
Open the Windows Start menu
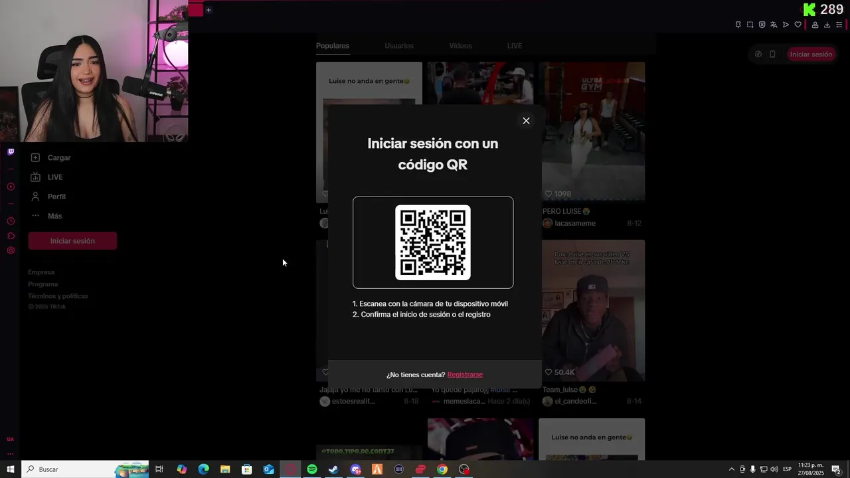click(11, 469)
